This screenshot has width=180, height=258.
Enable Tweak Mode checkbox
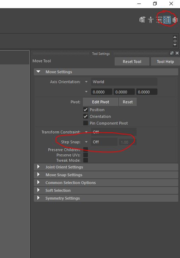(85, 160)
